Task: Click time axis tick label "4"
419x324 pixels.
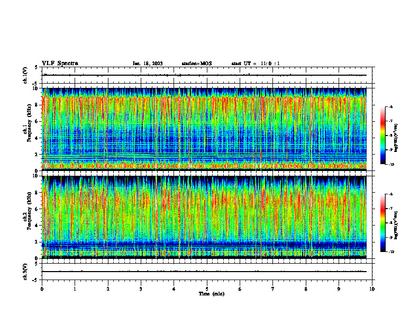Action: 174,289
